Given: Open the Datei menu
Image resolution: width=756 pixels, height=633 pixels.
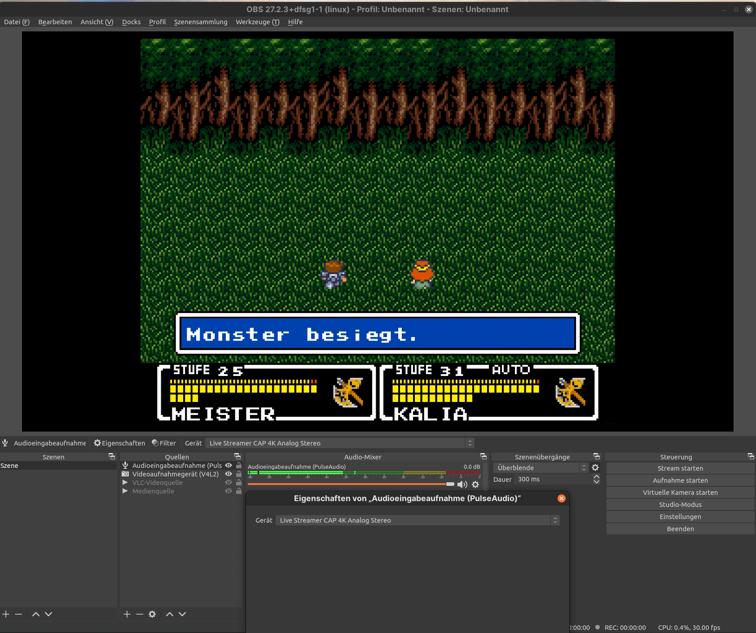Looking at the screenshot, I should [x=17, y=22].
